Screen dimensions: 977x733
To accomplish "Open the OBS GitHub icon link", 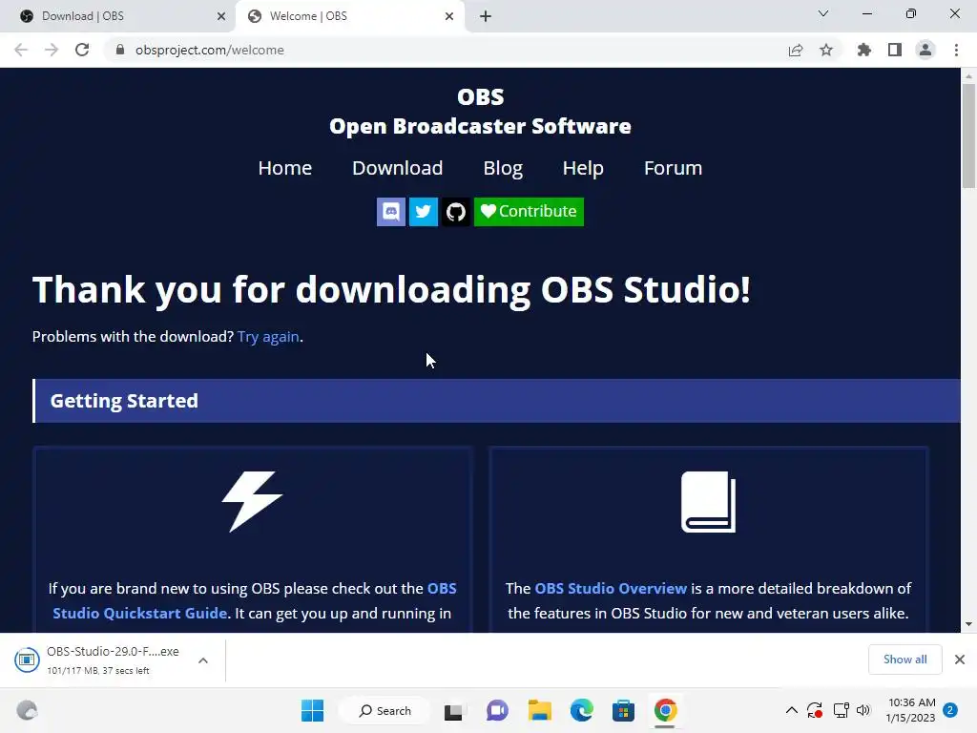I will (455, 212).
